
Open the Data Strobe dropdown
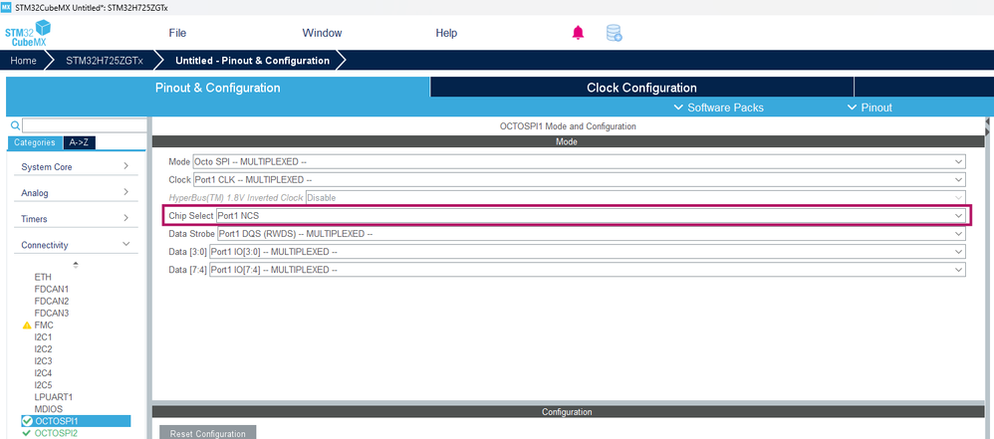pyautogui.click(x=591, y=234)
